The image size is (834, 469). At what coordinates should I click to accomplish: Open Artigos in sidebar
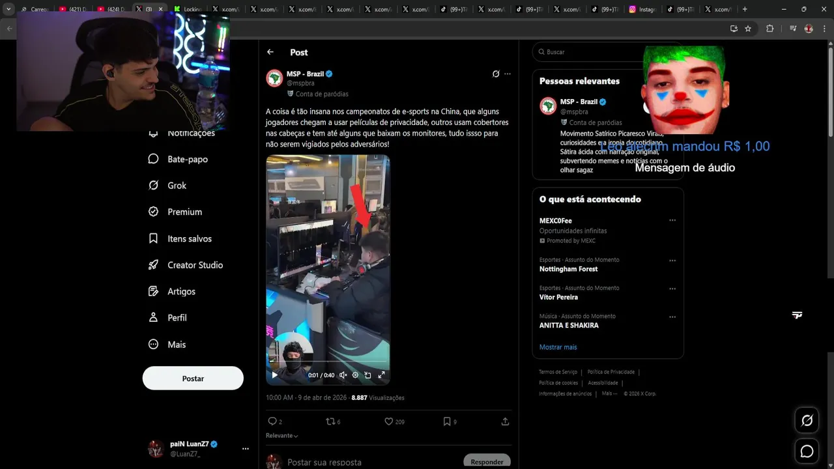(x=172, y=291)
